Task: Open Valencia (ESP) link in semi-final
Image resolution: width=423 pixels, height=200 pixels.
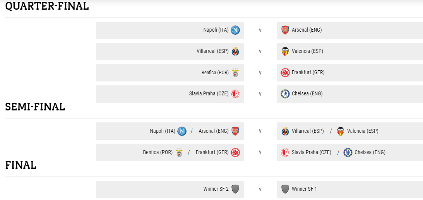Action: coord(363,131)
